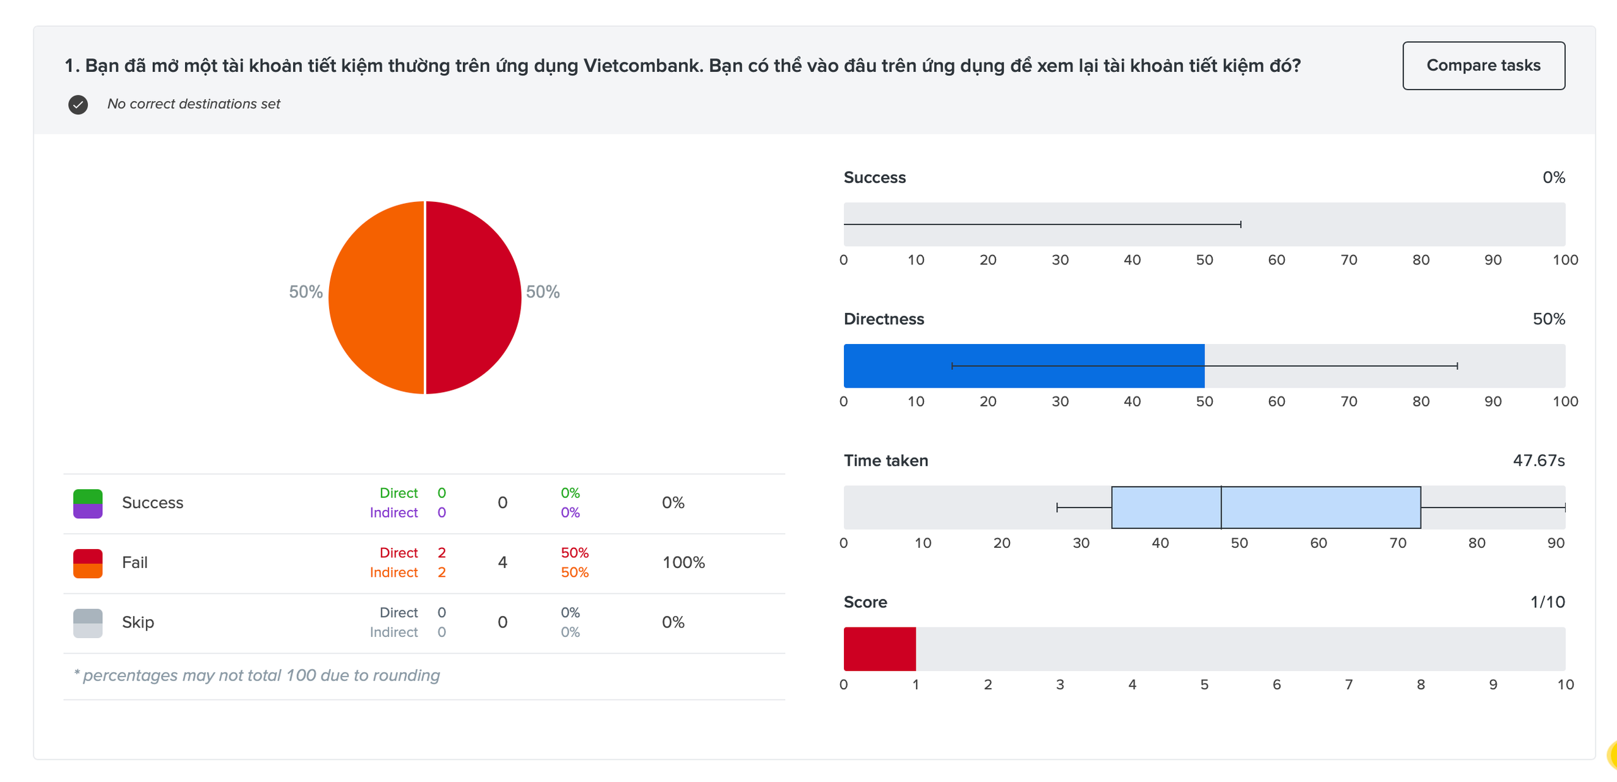This screenshot has width=1617, height=782.
Task: Click the orange Indirect label in Fail row
Action: point(394,572)
